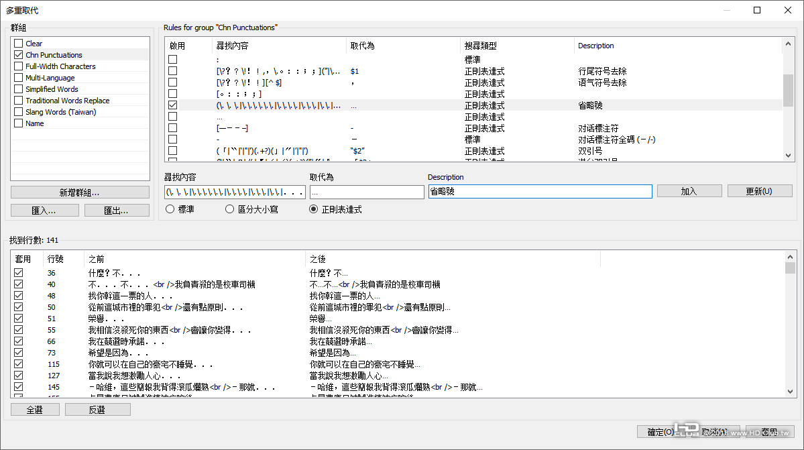
Task: Select the 正則表達式 radio option
Action: 313,209
